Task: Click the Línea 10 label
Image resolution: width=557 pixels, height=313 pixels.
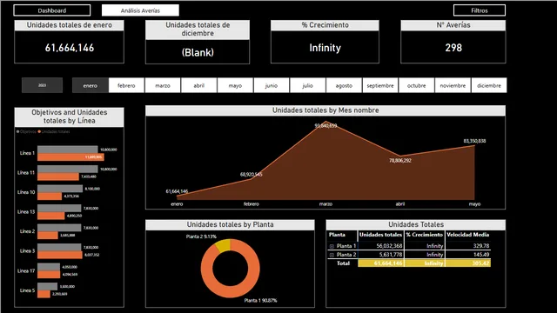Action: tap(26, 192)
